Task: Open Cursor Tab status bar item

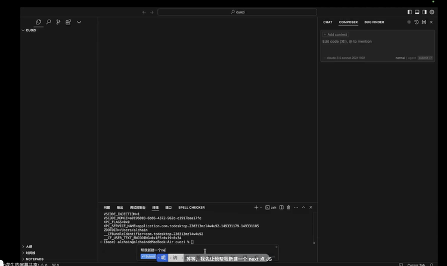Action: coord(416,265)
